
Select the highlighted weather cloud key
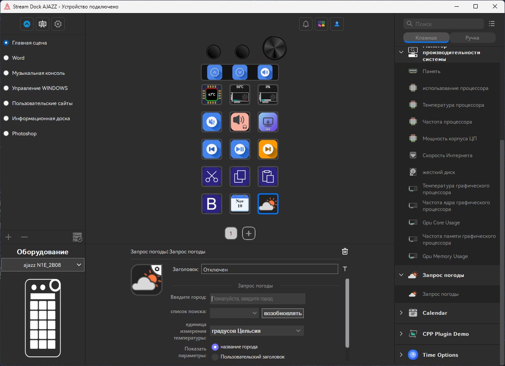pyautogui.click(x=268, y=204)
